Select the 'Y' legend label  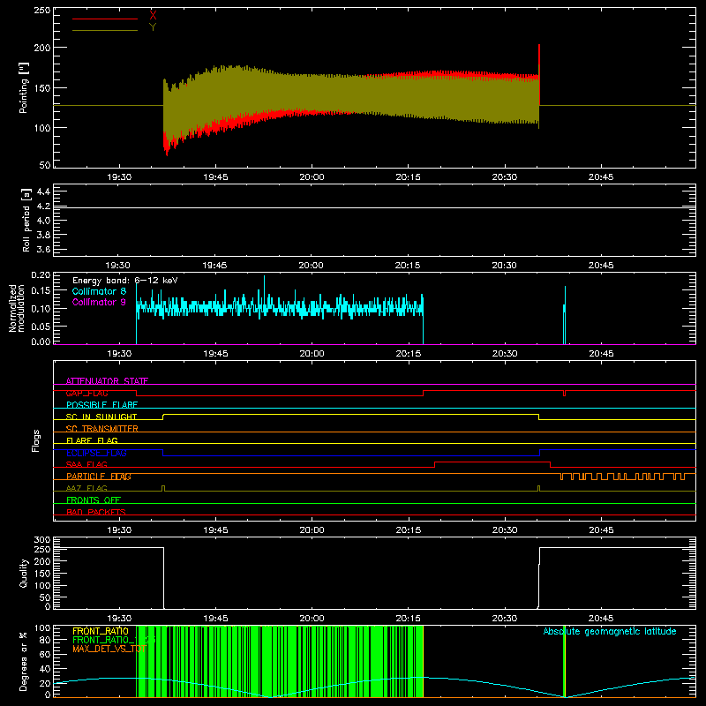(x=153, y=27)
